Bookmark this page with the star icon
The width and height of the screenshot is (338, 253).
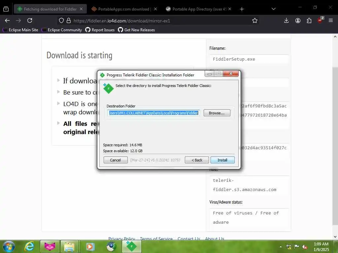(x=255, y=21)
